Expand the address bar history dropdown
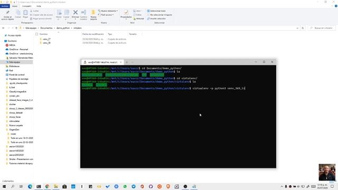The height and width of the screenshot is (190, 338). (x=297, y=28)
